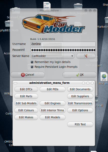
Task: Click the Edit Makes button
Action: click(x=26, y=117)
